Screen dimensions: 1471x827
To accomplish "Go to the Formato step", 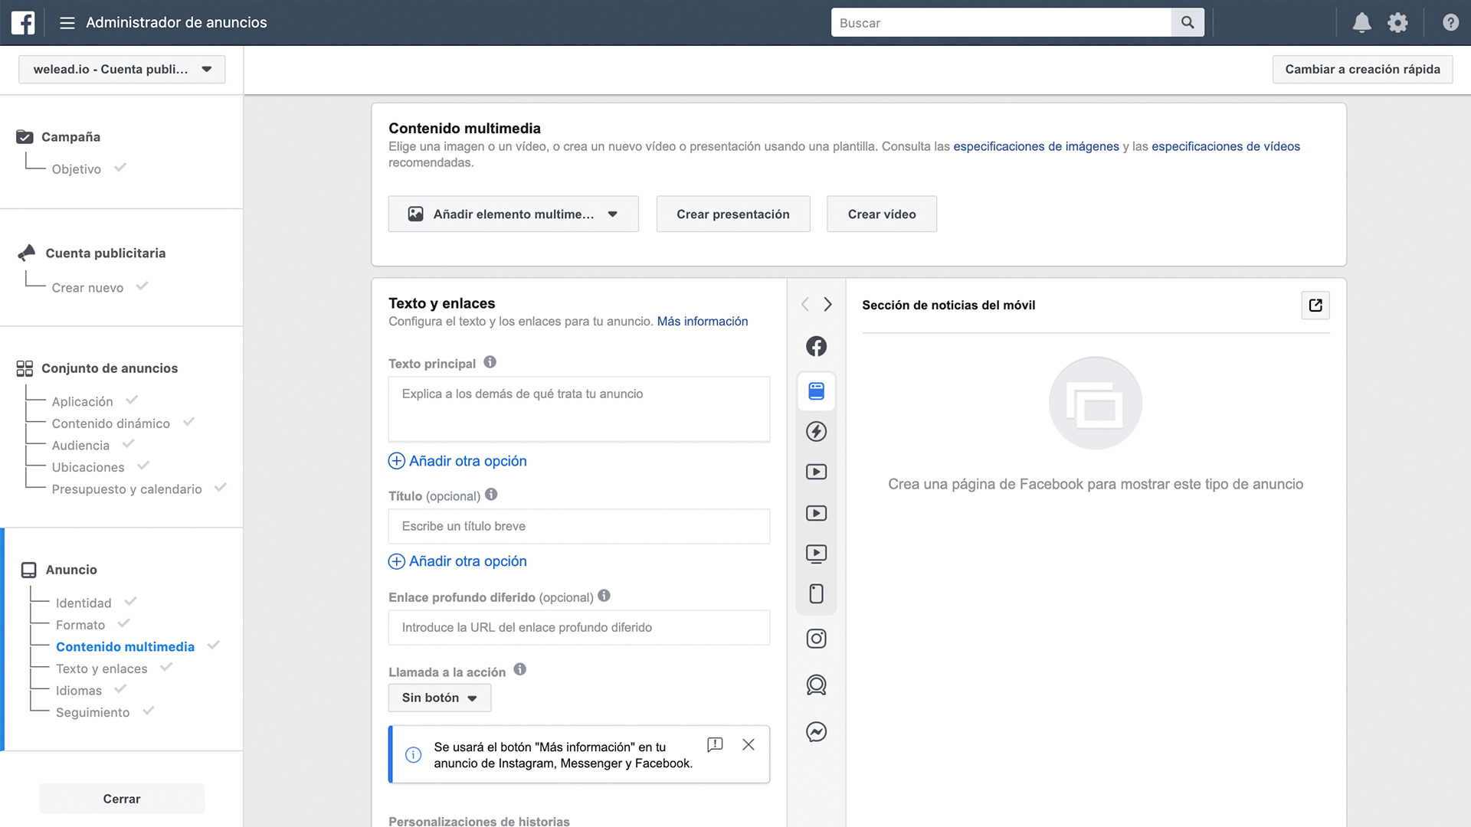I will tap(80, 625).
